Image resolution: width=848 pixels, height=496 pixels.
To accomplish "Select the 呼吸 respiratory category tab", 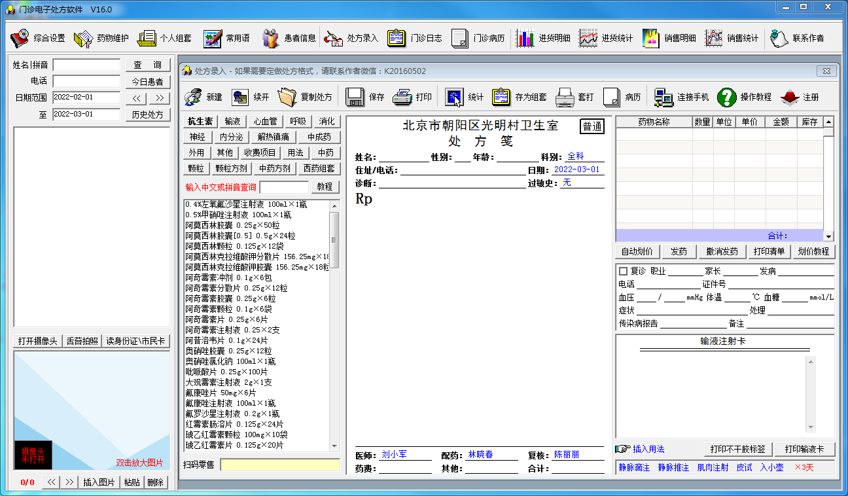I will click(298, 122).
